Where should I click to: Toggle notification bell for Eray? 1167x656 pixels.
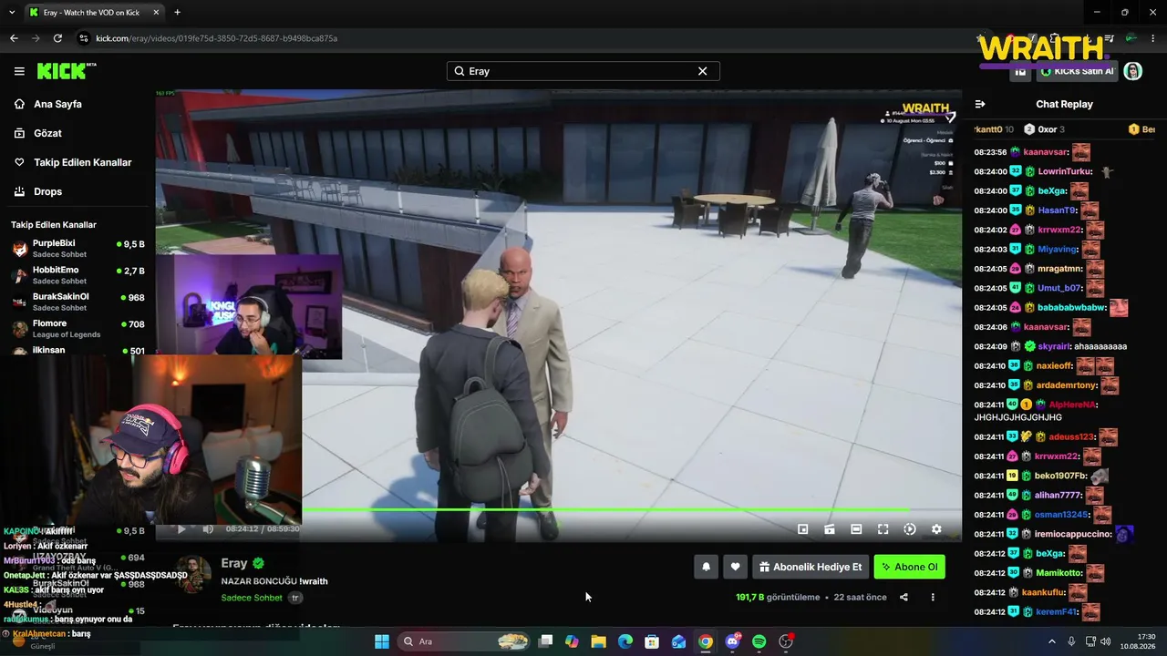point(706,567)
